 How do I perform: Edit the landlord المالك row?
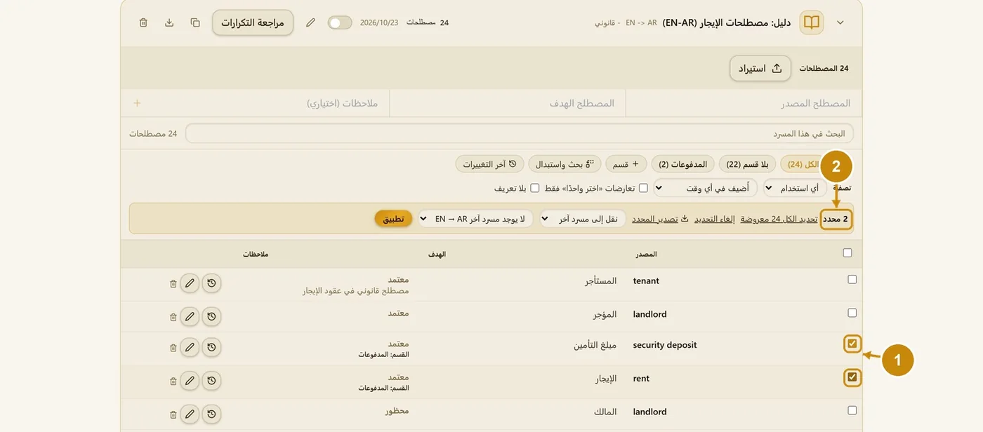click(x=190, y=414)
